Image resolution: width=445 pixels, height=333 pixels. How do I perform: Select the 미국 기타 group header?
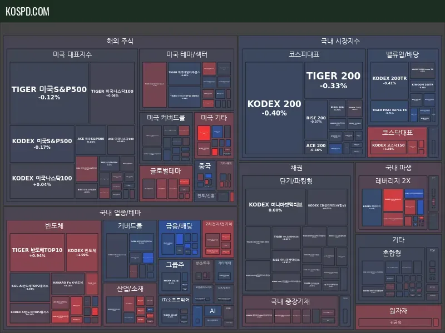(214, 118)
